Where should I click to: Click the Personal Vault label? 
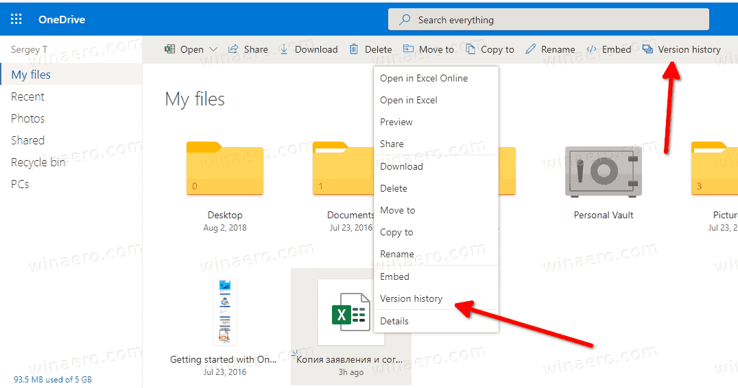click(x=604, y=215)
